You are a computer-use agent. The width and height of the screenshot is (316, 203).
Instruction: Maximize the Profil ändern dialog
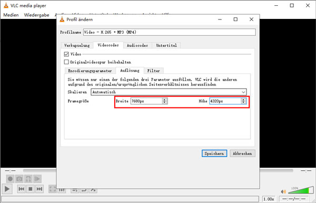coord(235,20)
